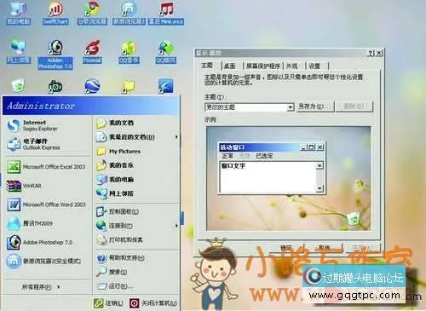Expand the 连接到 submenu

137,226
